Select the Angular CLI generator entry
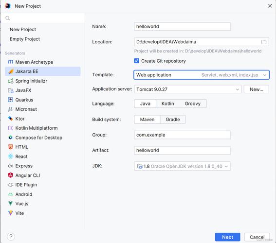 pos(43,175)
